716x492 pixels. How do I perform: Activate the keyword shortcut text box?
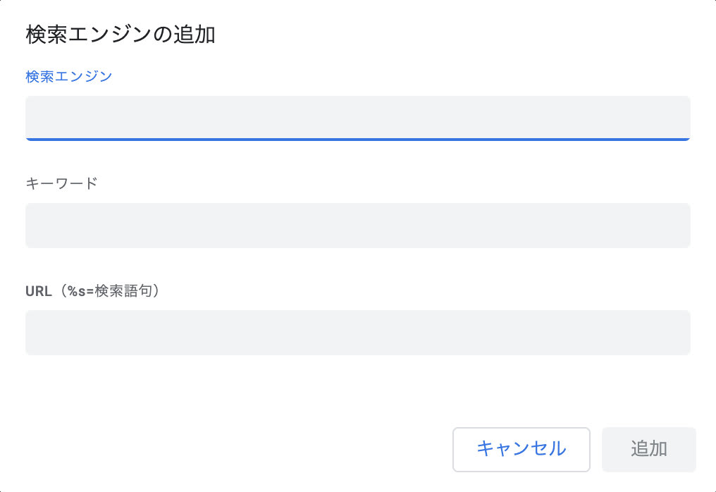pos(357,226)
